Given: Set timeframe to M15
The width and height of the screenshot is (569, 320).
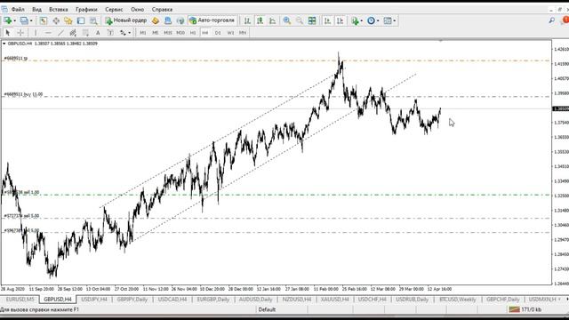Looking at the screenshot, I should pos(168,33).
